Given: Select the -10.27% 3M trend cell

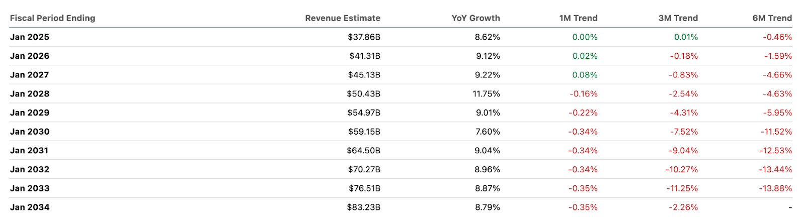Looking at the screenshot, I should (681, 170).
